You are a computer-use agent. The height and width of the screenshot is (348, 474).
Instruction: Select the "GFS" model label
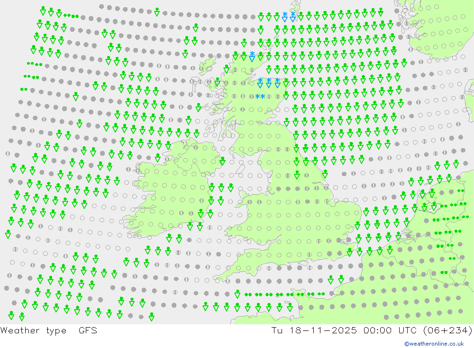coord(88,330)
